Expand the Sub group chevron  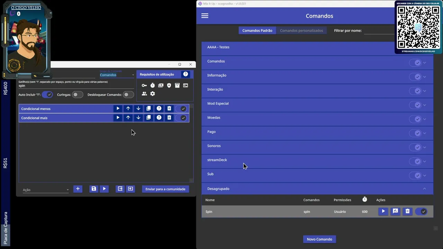[x=425, y=175]
